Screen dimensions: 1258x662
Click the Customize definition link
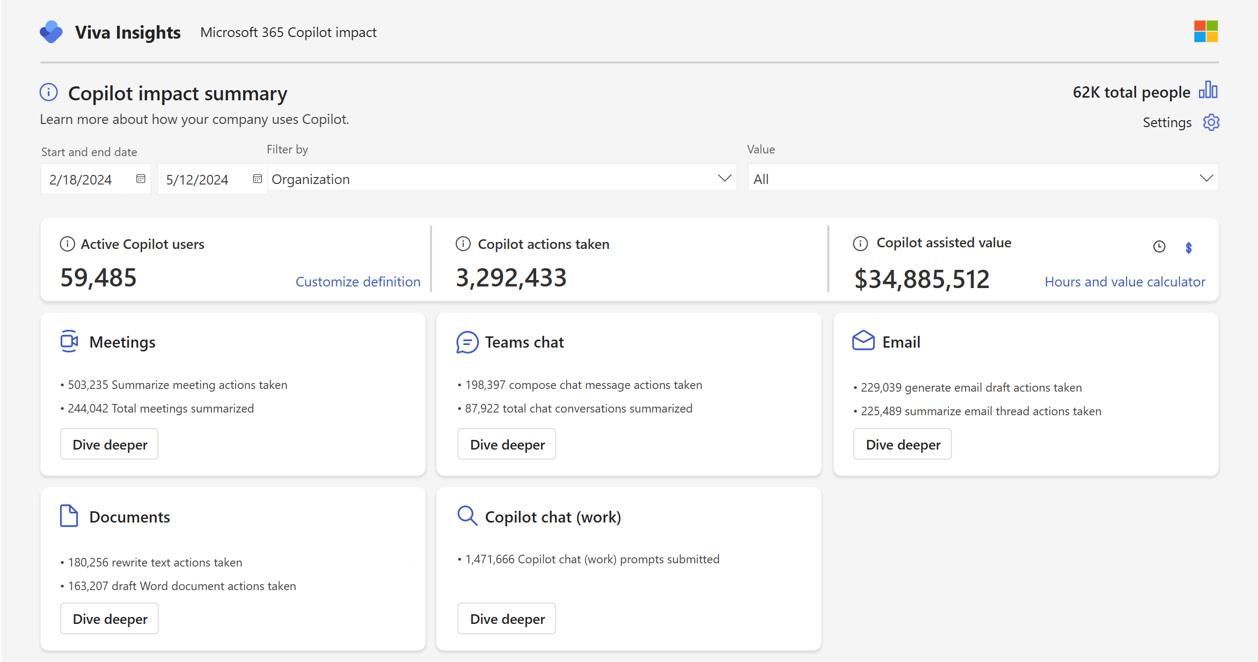358,281
